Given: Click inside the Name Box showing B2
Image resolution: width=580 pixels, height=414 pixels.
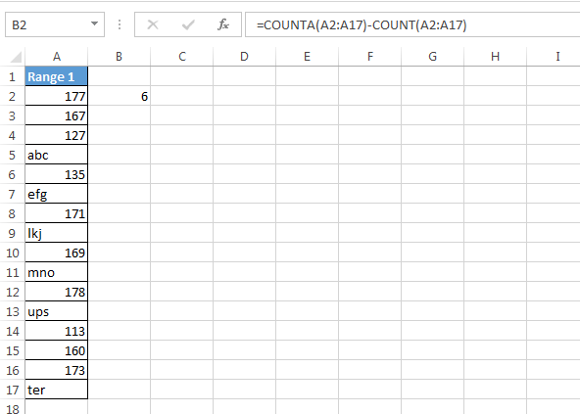Looking at the screenshot, I should click(x=48, y=24).
